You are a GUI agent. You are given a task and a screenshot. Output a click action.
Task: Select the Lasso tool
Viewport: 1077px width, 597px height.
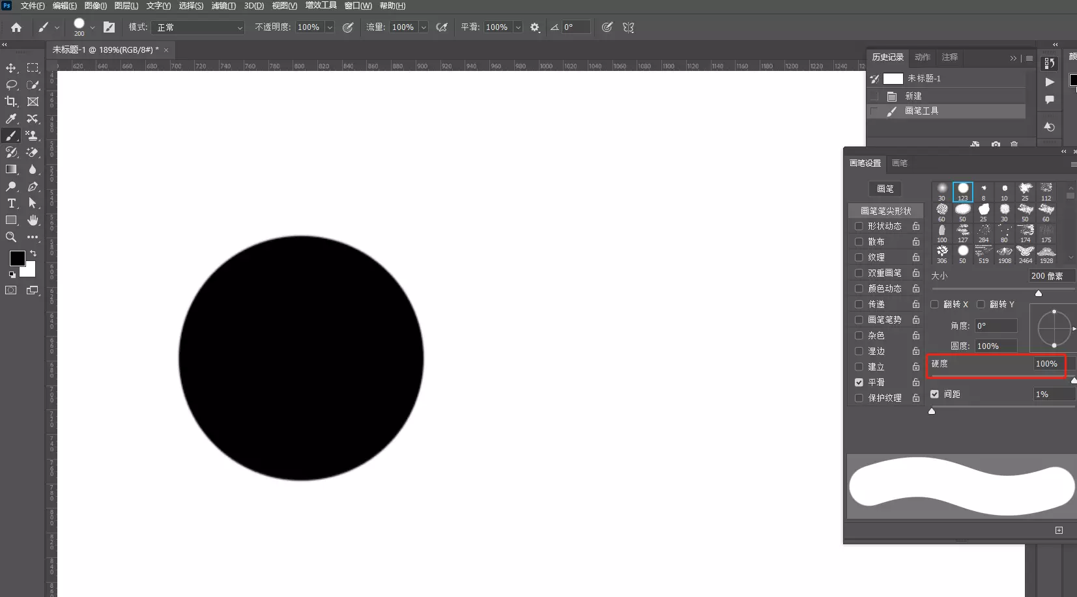click(11, 85)
